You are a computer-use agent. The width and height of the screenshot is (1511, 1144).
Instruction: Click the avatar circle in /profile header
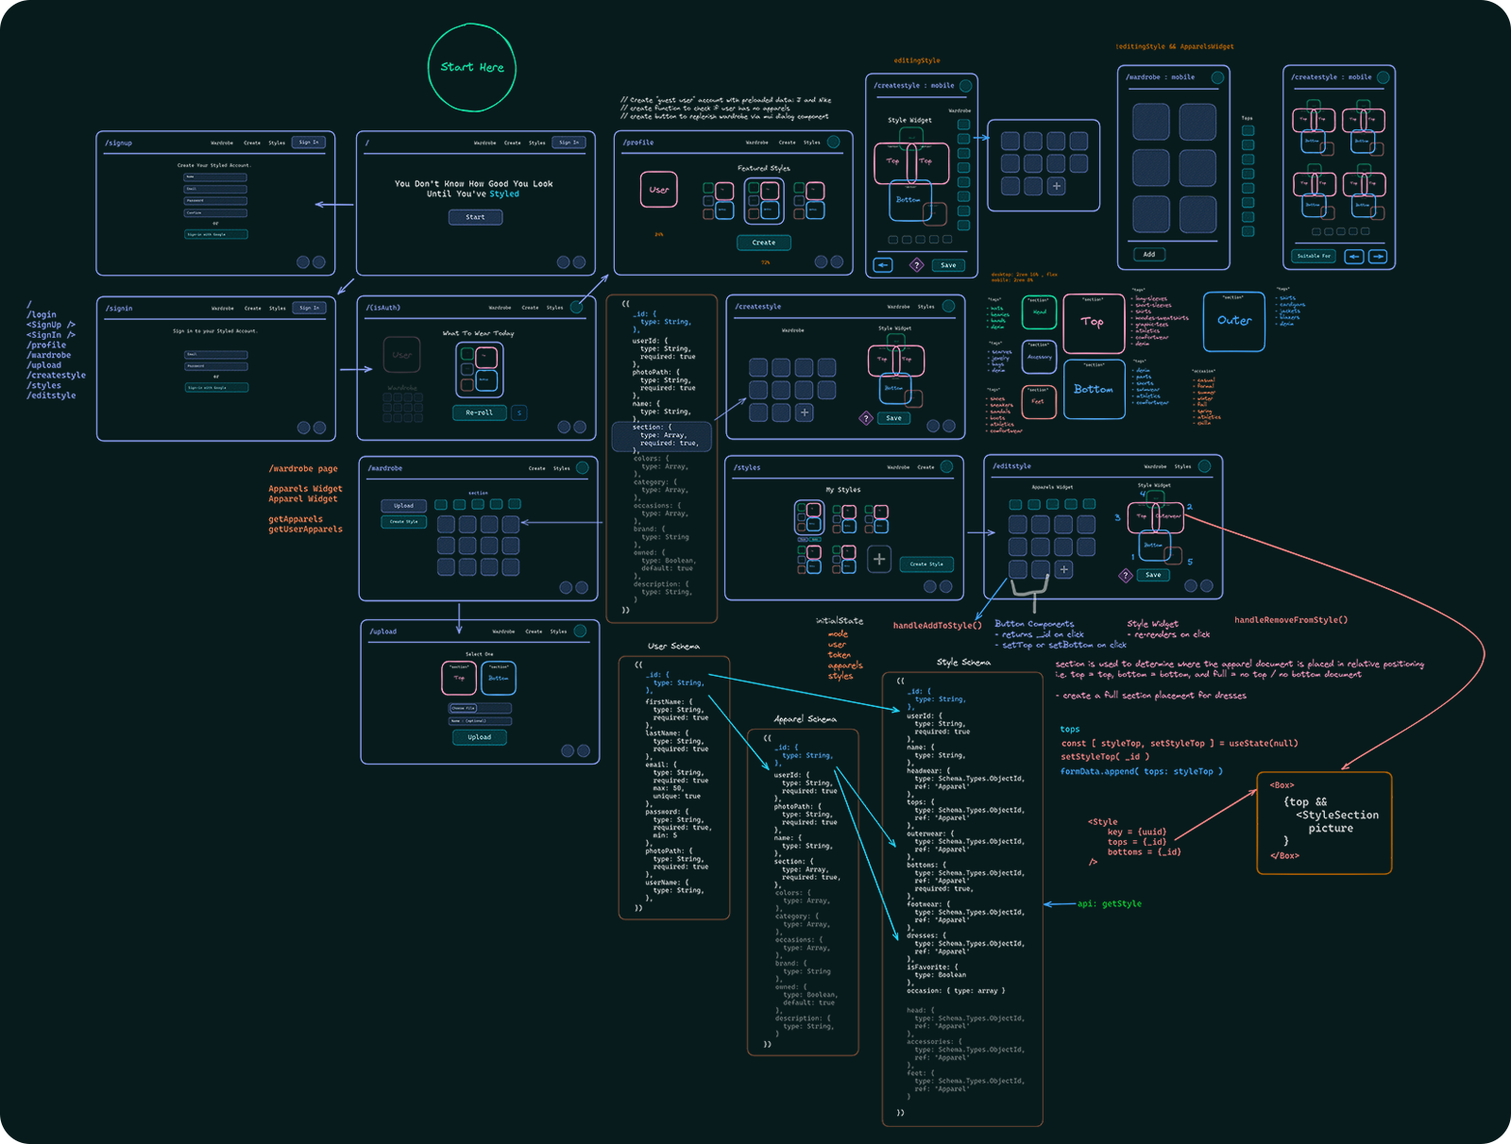(x=833, y=142)
